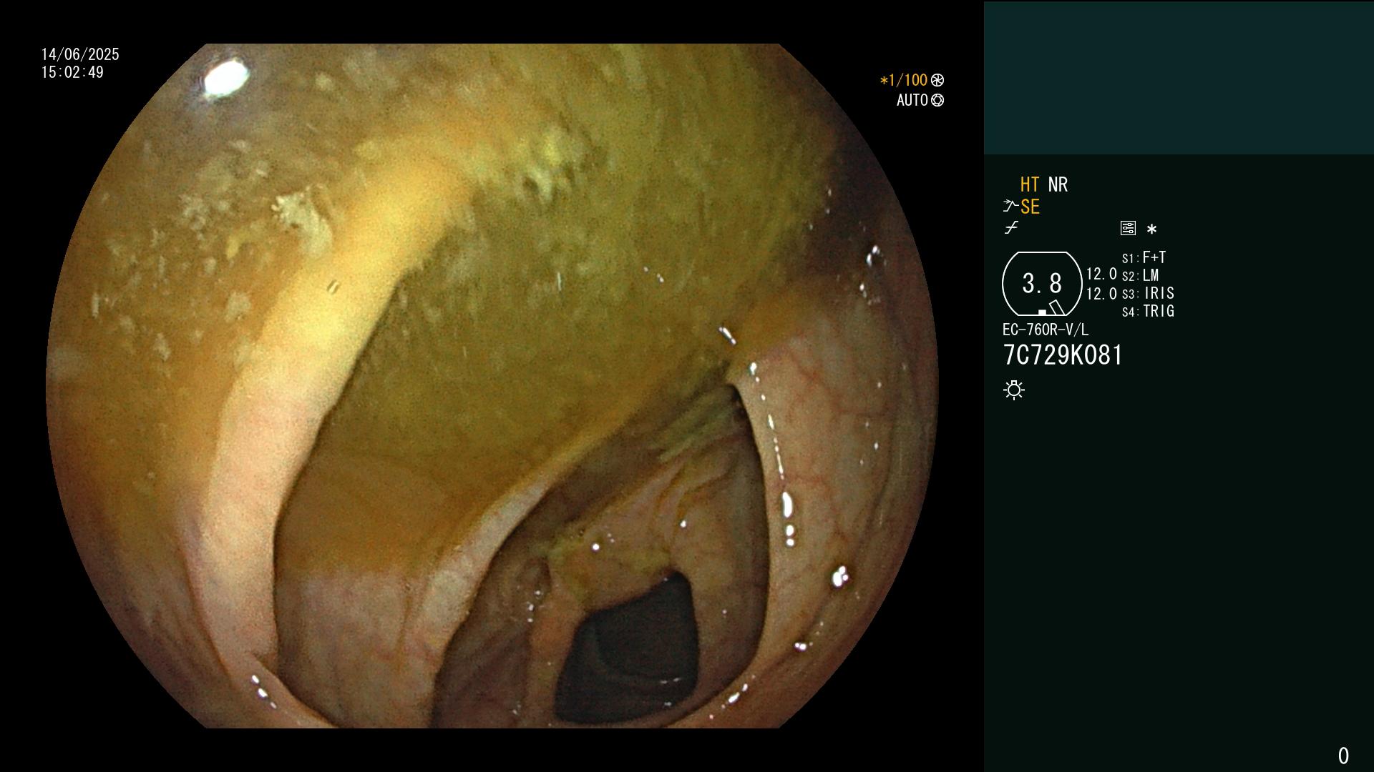Viewport: 1374px width, 772px height.
Task: Click the NR indicator
Action: (x=1058, y=184)
